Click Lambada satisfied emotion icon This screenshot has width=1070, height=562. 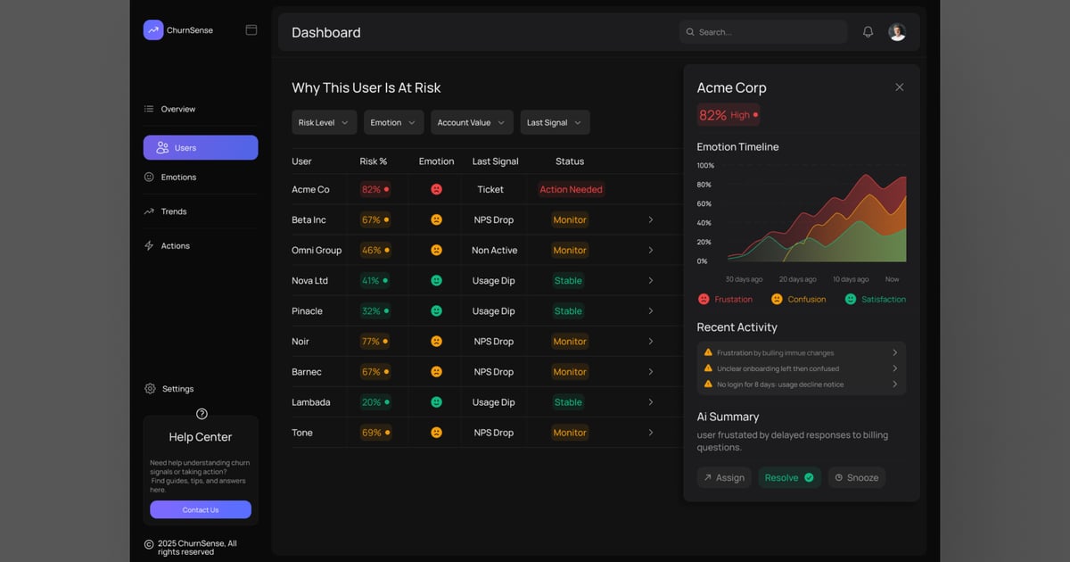point(436,401)
